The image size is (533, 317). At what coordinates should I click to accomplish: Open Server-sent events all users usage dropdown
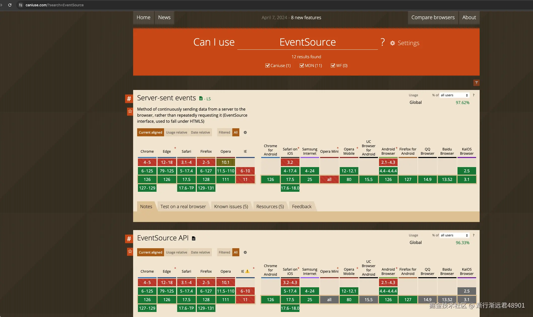point(454,95)
